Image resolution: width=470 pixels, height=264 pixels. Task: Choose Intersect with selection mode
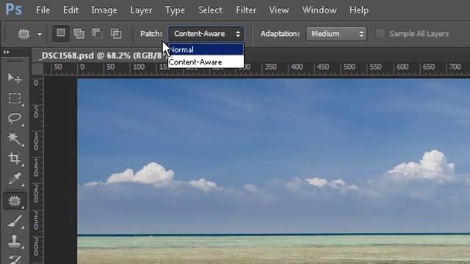[116, 34]
